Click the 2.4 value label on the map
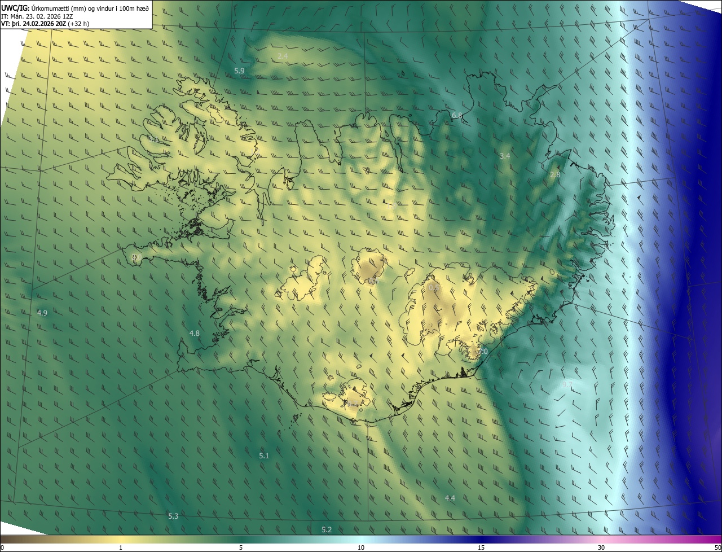The width and height of the screenshot is (722, 552). point(283,56)
